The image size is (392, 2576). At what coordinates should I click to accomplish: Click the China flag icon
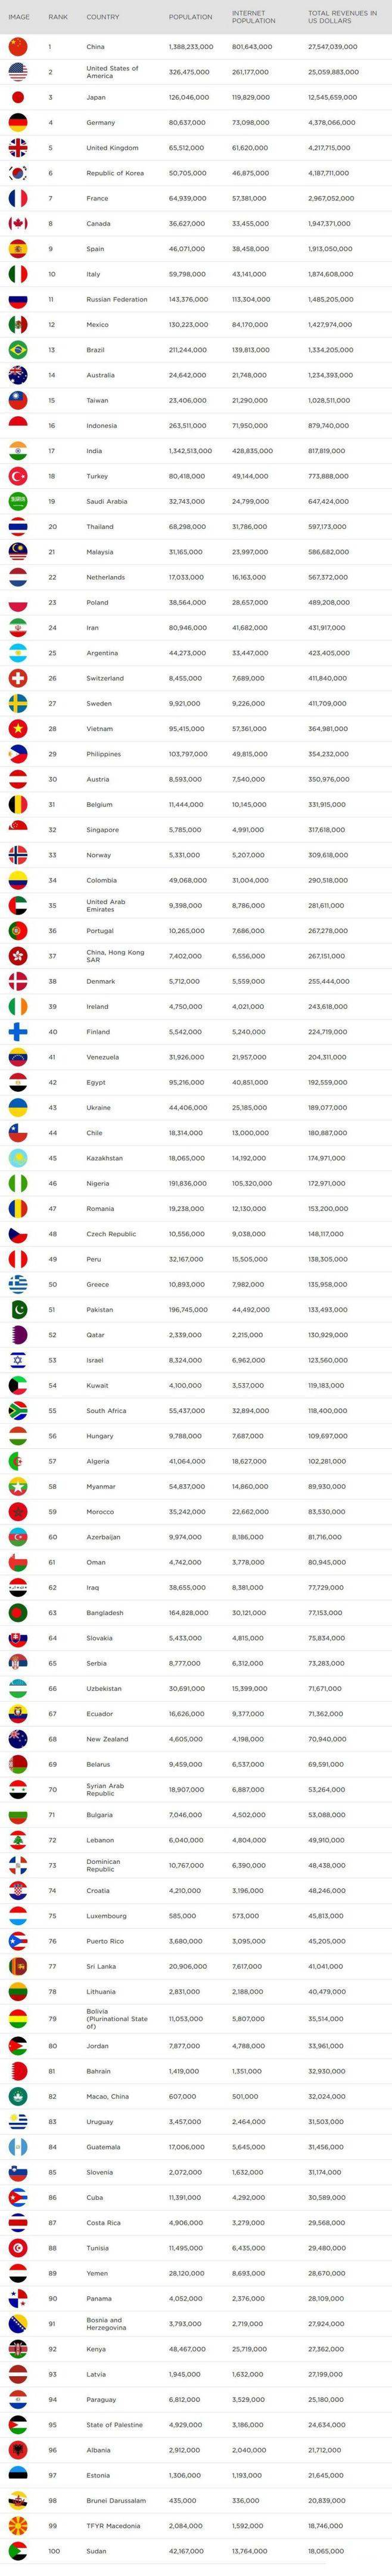[18, 46]
